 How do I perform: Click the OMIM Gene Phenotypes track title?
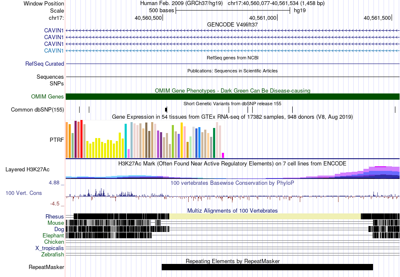232,91
